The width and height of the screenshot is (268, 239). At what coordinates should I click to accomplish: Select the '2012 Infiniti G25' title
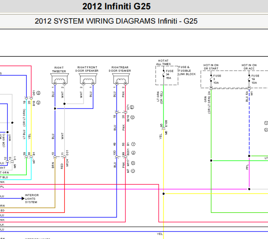coord(117,7)
